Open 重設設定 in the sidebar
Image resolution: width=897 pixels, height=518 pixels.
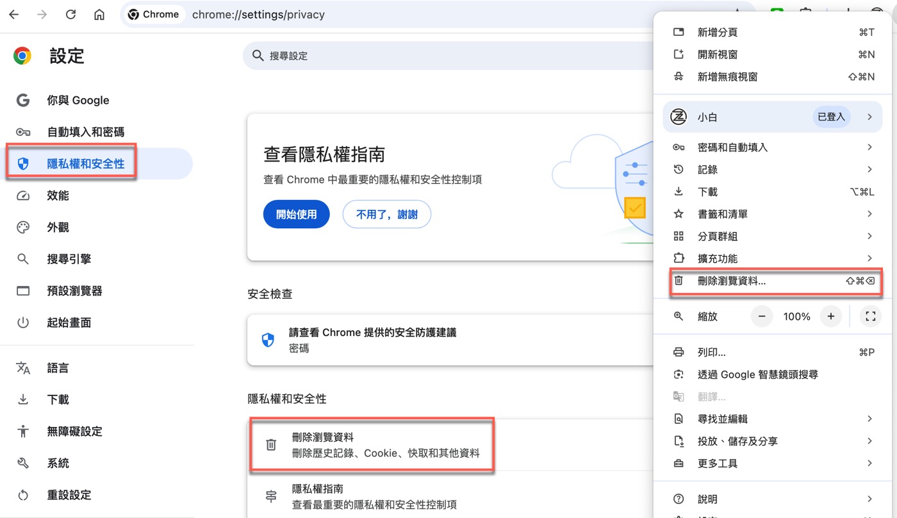pos(96,495)
